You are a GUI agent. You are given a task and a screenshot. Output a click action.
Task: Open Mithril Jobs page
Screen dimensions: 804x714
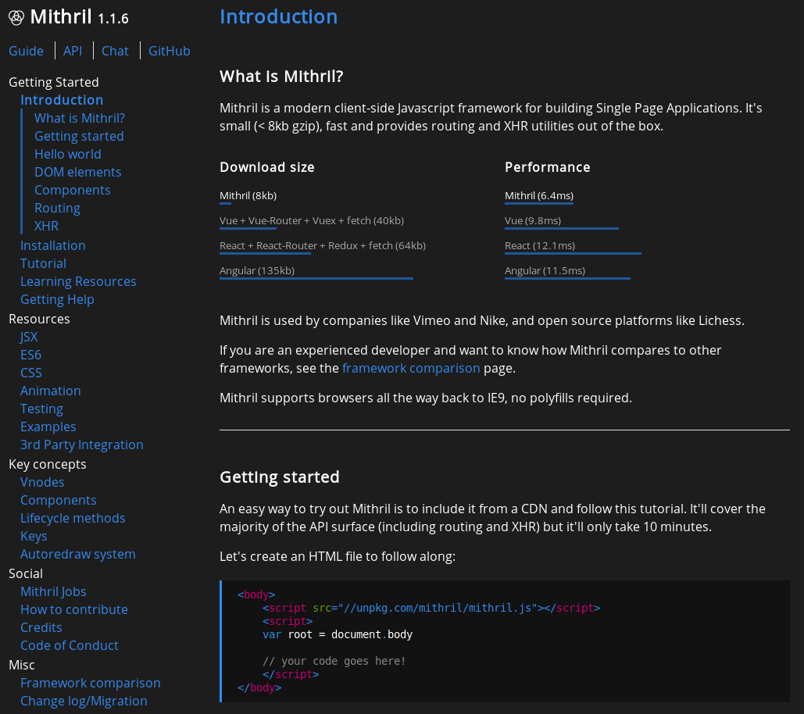click(x=53, y=591)
